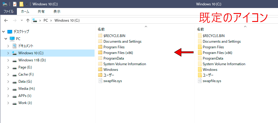The width and height of the screenshot is (278, 123).
Task: Click the drive icon in address bar
Action: point(35,20)
